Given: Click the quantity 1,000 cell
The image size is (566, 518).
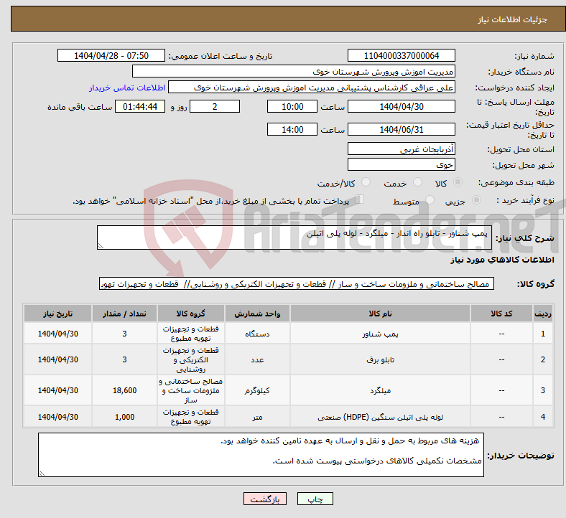Looking at the screenshot, I should click(124, 417).
